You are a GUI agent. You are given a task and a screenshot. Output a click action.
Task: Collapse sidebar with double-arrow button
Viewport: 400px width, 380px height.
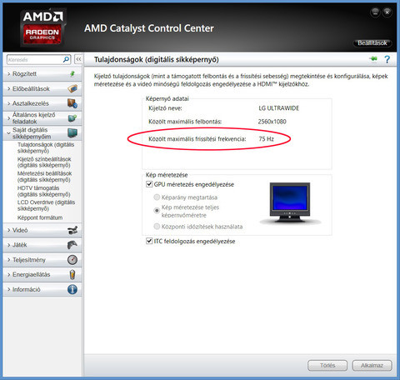coord(78,59)
